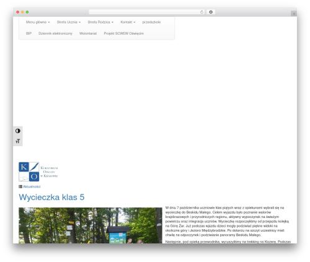This screenshot has width=310, height=262.
Task: Follow the Aktualności category link
Action: 32,186
